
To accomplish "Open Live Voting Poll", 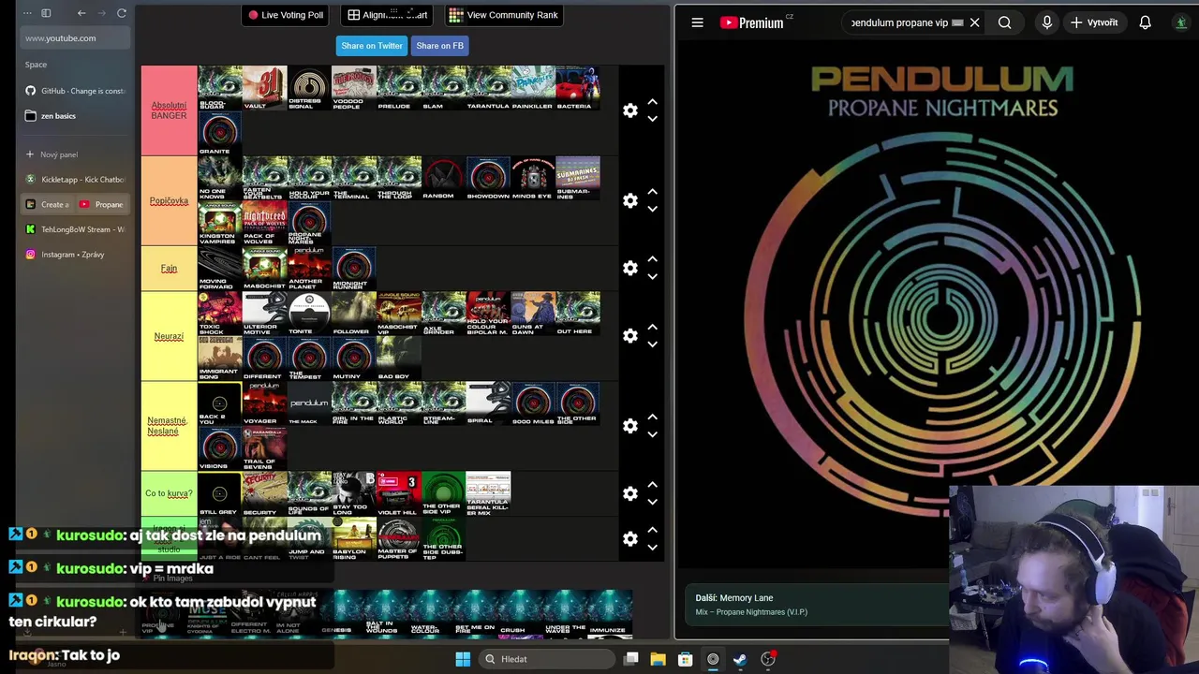I will [x=286, y=15].
